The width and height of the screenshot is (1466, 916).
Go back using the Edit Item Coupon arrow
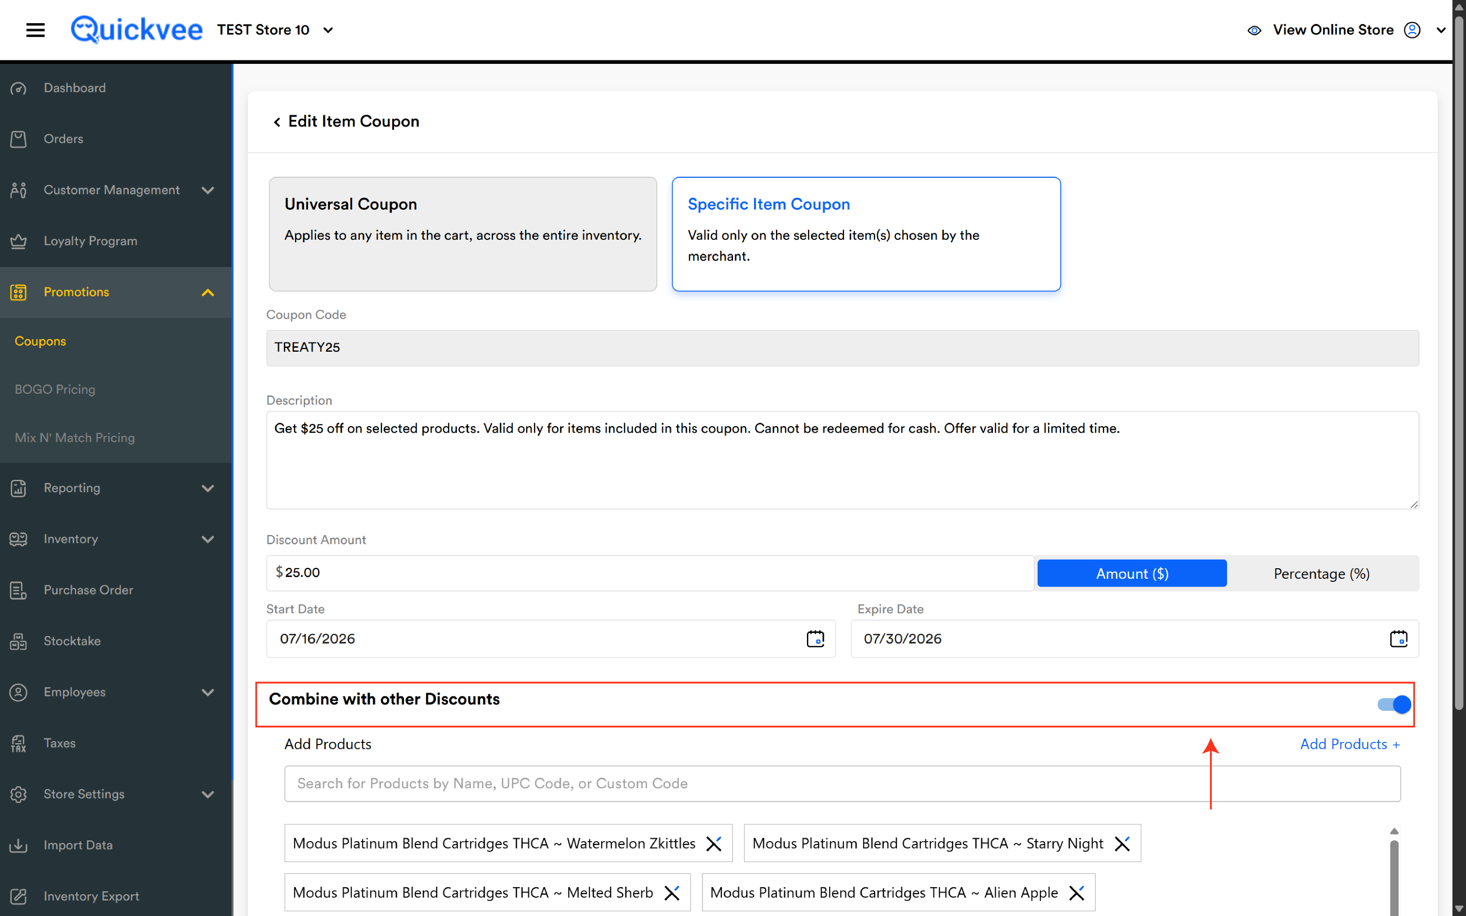[x=277, y=122]
